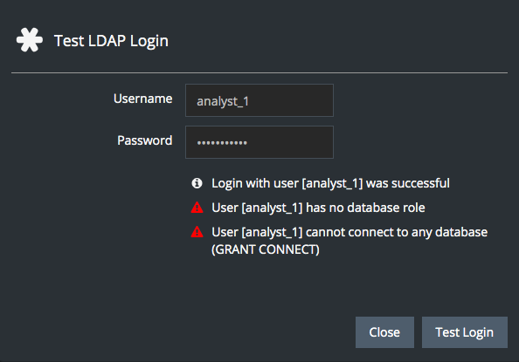519x362 pixels.
Task: Close the Test LDAP Login dialog
Action: click(384, 332)
